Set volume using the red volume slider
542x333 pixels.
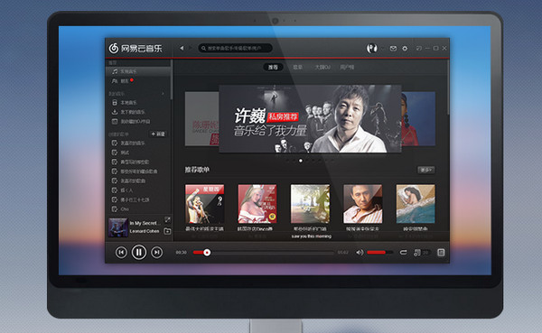(x=379, y=253)
